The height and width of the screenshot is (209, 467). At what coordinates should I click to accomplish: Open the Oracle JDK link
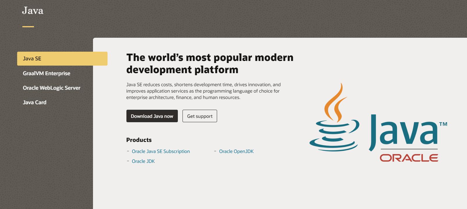coord(143,161)
